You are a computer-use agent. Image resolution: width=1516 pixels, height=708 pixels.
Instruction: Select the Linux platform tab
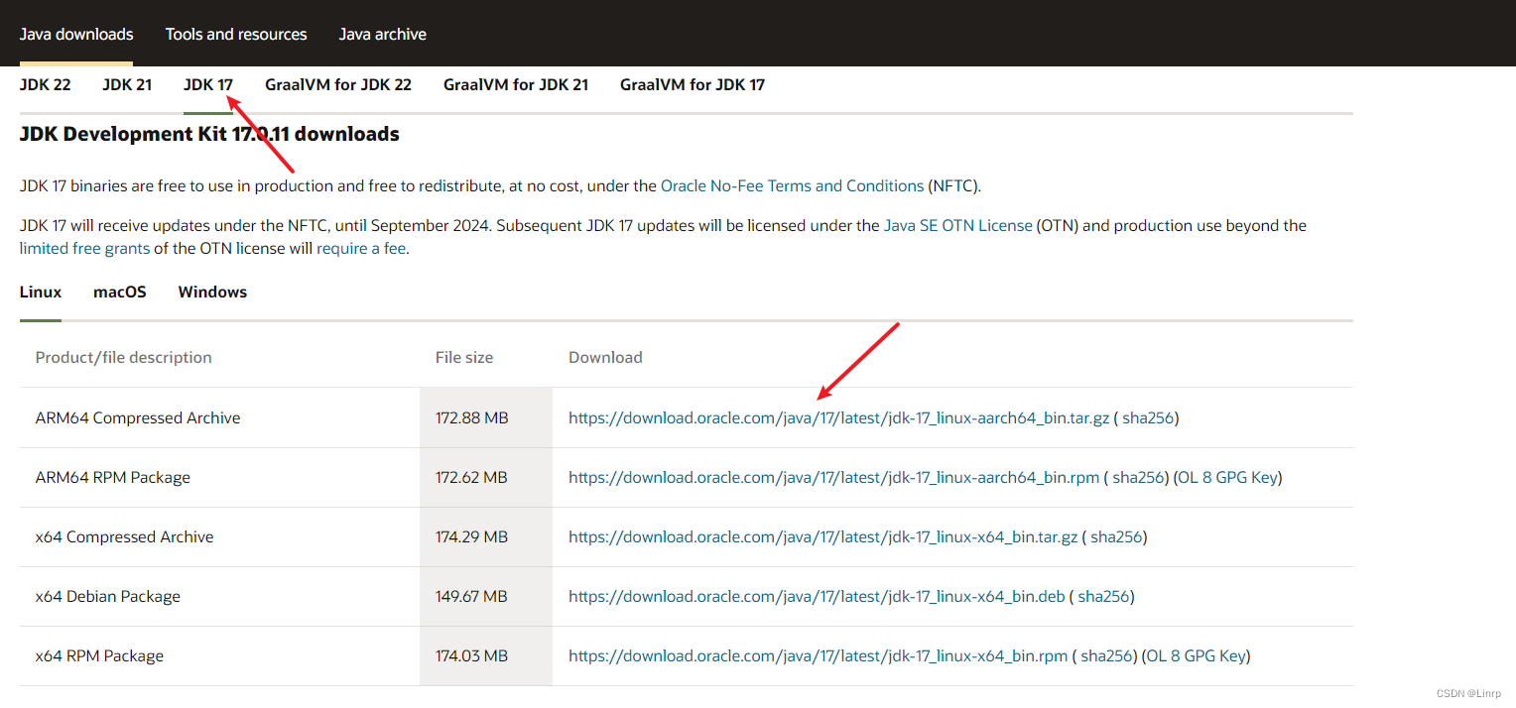pyautogui.click(x=41, y=292)
